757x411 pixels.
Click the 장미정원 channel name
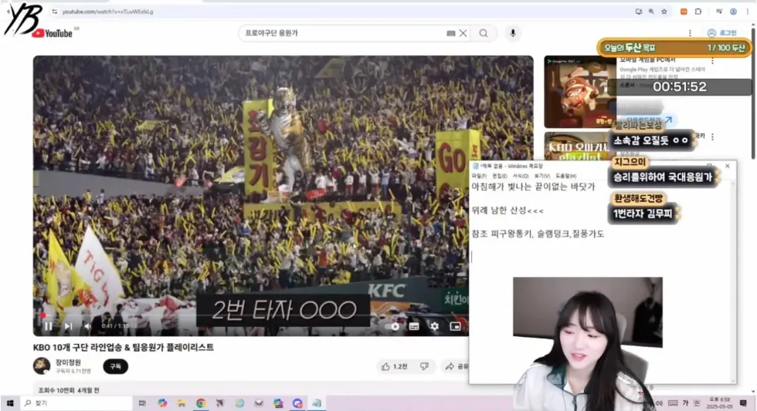coord(68,362)
